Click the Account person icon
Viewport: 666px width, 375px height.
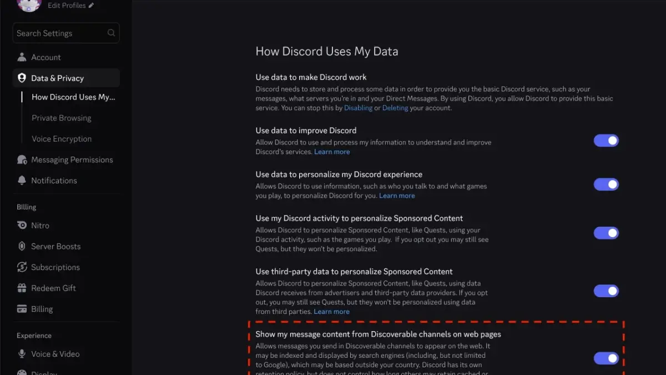click(x=22, y=57)
